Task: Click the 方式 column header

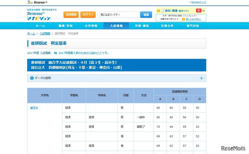Action: click(144, 95)
